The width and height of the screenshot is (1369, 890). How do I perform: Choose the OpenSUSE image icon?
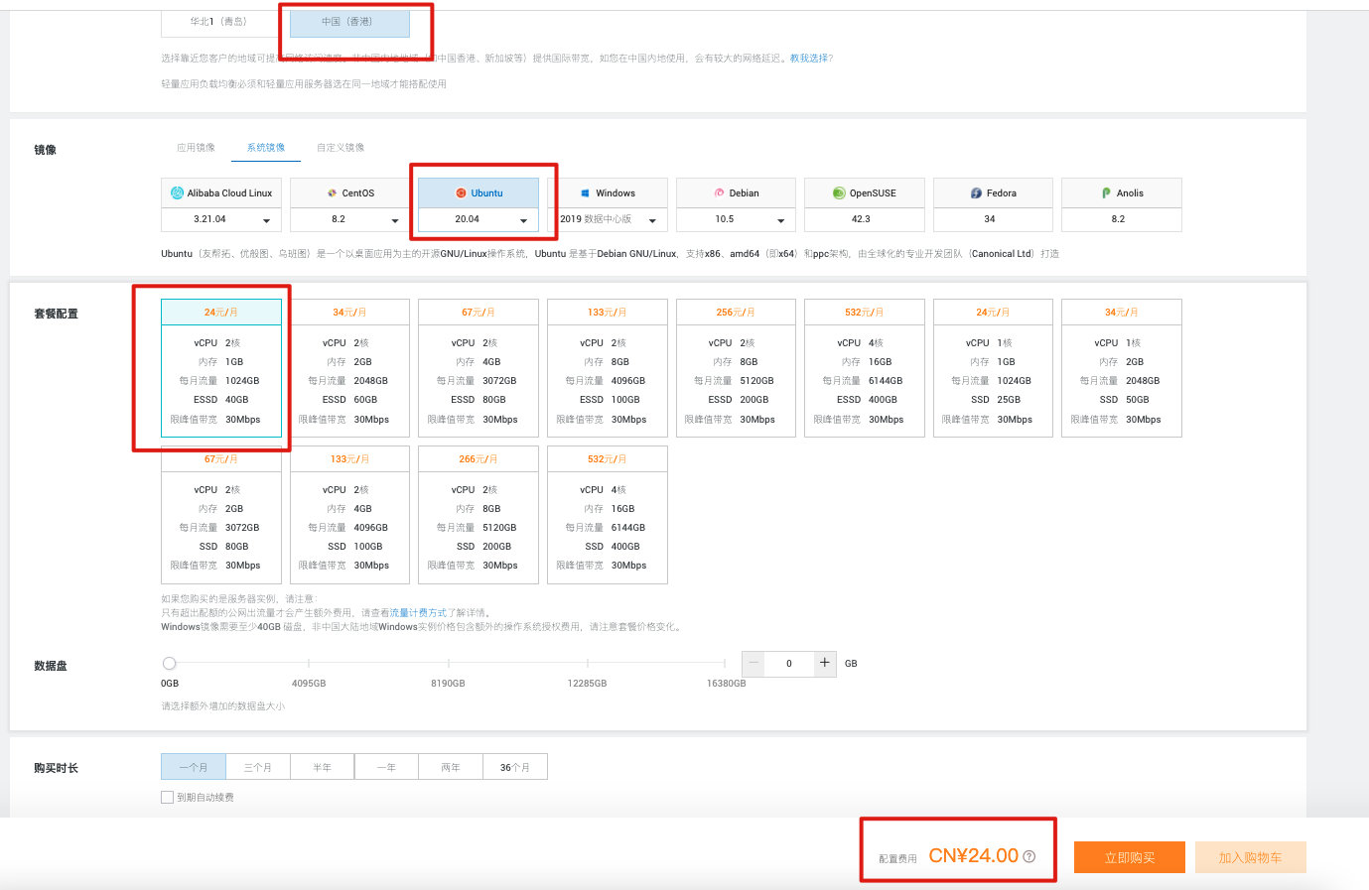tap(839, 193)
